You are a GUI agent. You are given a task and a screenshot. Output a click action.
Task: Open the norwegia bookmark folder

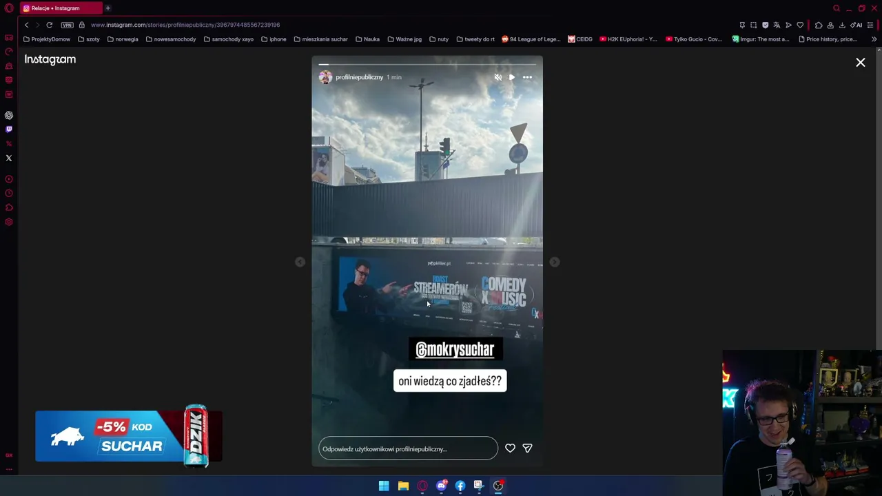pos(123,39)
